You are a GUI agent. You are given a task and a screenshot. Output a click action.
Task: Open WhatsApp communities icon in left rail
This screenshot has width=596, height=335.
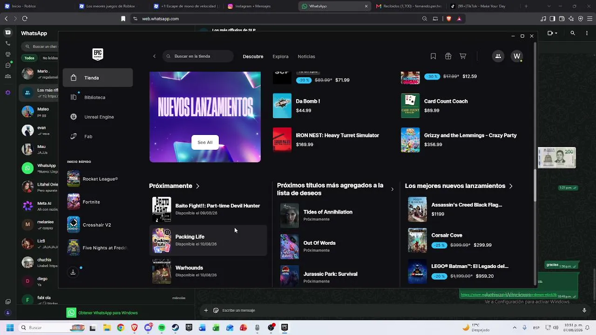pyautogui.click(x=8, y=76)
